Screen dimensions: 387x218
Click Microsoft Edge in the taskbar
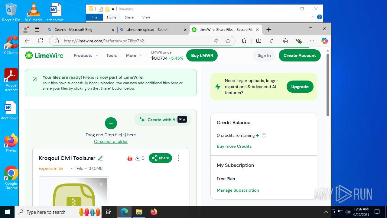click(x=124, y=212)
